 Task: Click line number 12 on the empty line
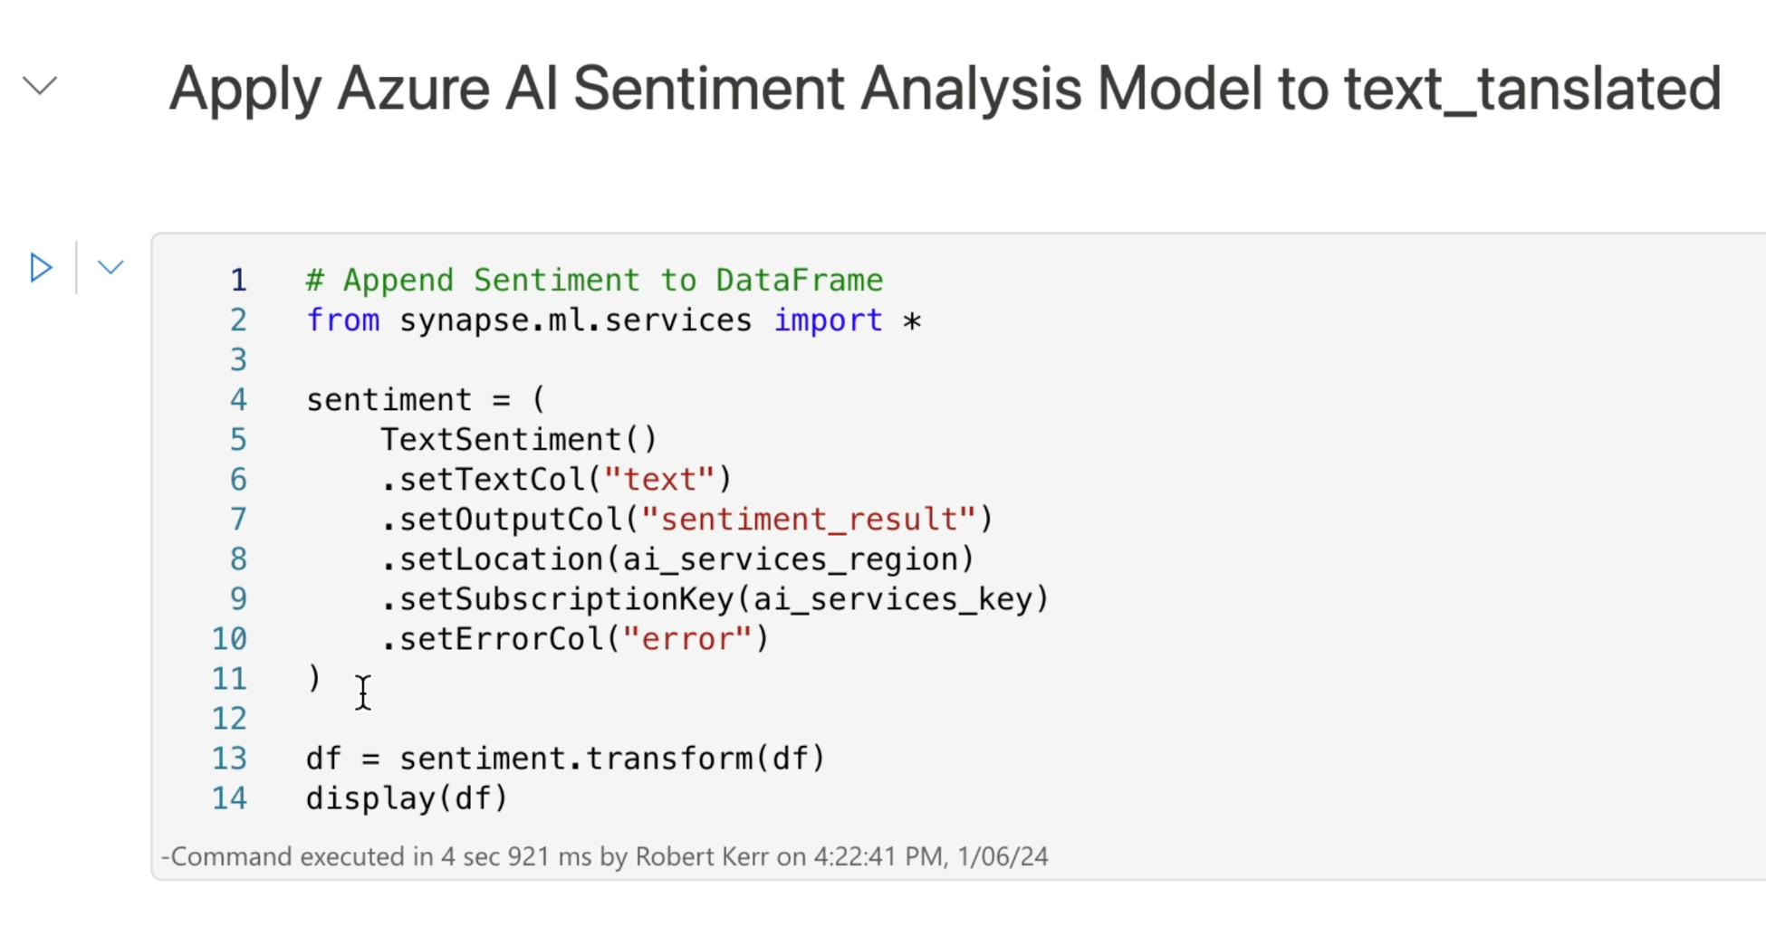coord(229,719)
